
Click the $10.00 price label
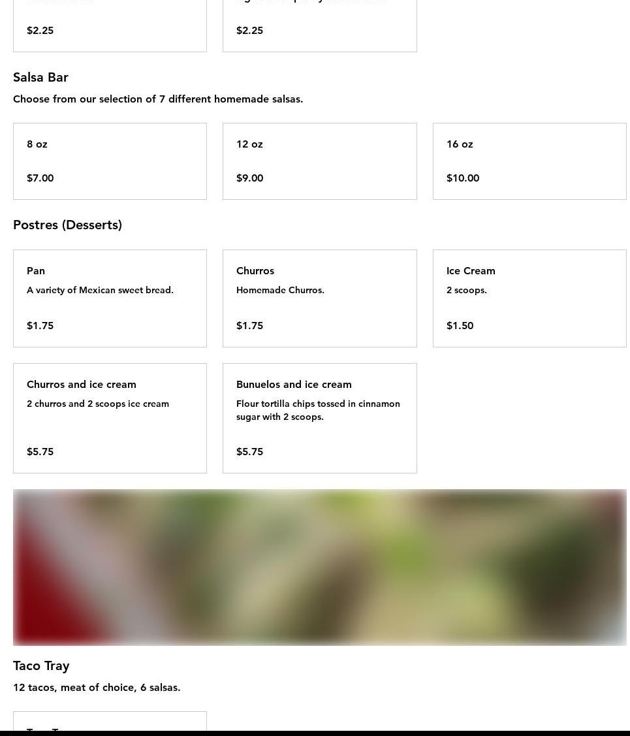pyautogui.click(x=462, y=178)
